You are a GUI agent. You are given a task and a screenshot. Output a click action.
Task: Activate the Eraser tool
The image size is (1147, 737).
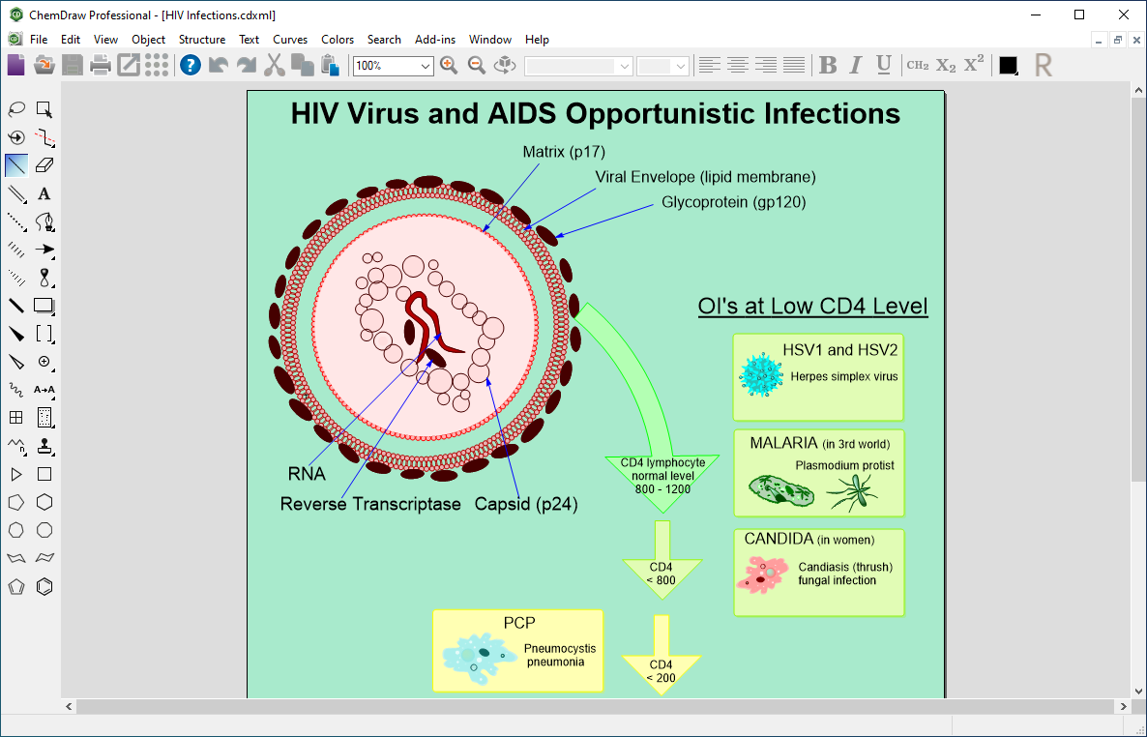point(44,166)
